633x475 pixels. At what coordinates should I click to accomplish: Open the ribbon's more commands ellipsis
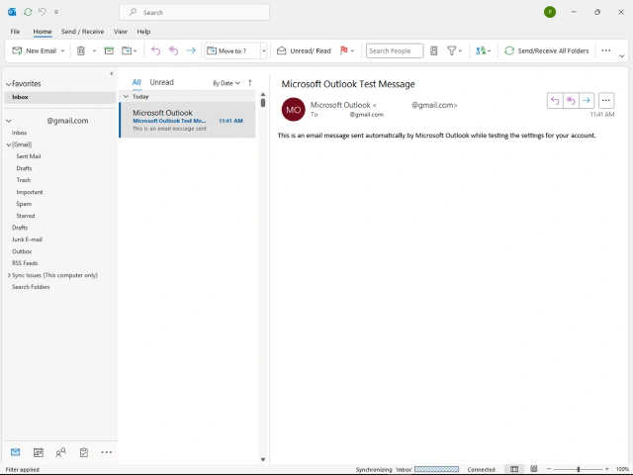[x=605, y=50]
